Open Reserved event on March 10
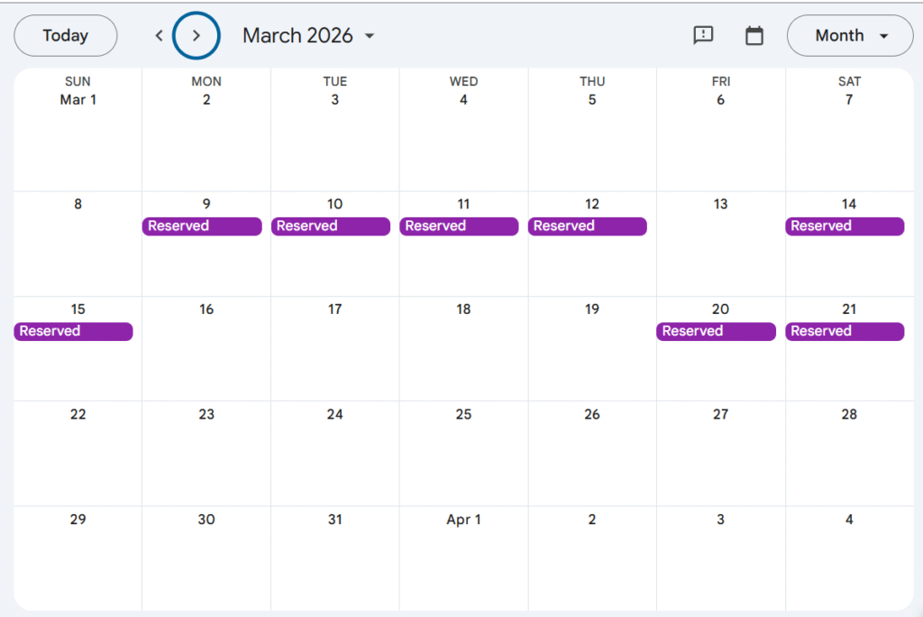923x617 pixels. (331, 226)
